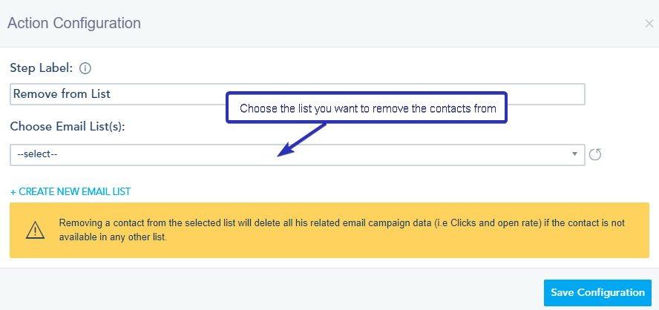Image resolution: width=659 pixels, height=310 pixels.
Task: Click the 'Choose Email List(s):' label
Action: pos(68,126)
